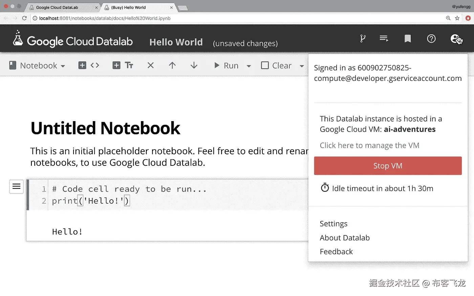Click the Datalab flask logo icon
The height and width of the screenshot is (296, 474).
tap(18, 38)
